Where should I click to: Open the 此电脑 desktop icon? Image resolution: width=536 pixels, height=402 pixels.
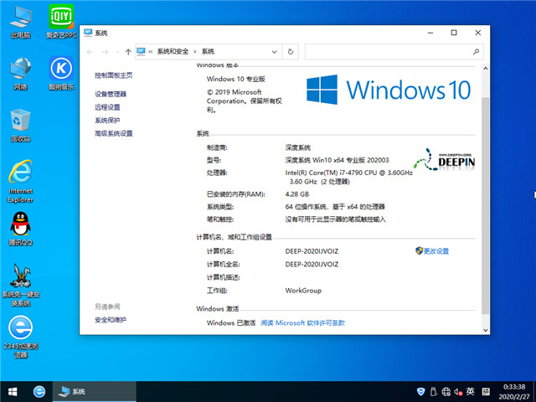pyautogui.click(x=20, y=23)
